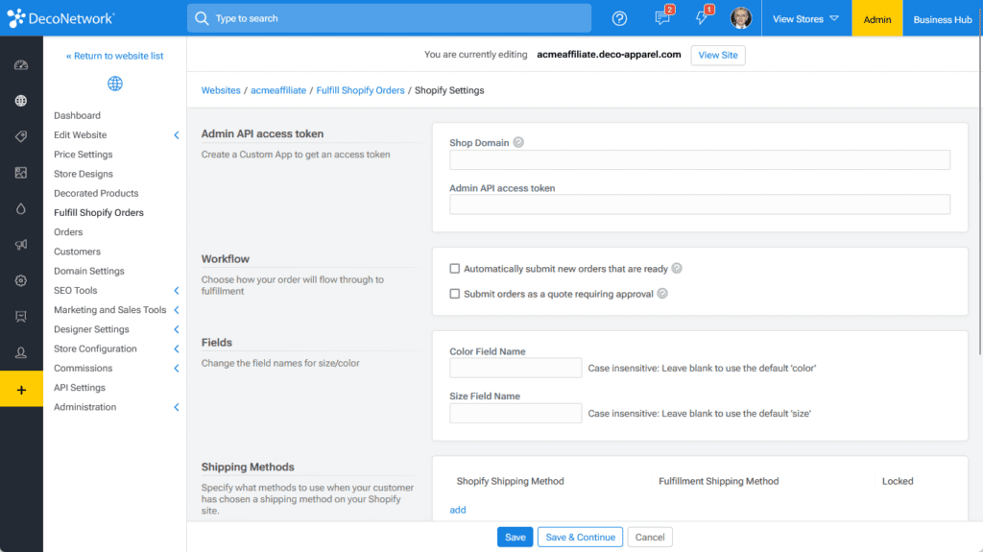Image resolution: width=983 pixels, height=552 pixels.
Task: Expand Commissions submenu chevron
Action: pos(177,369)
